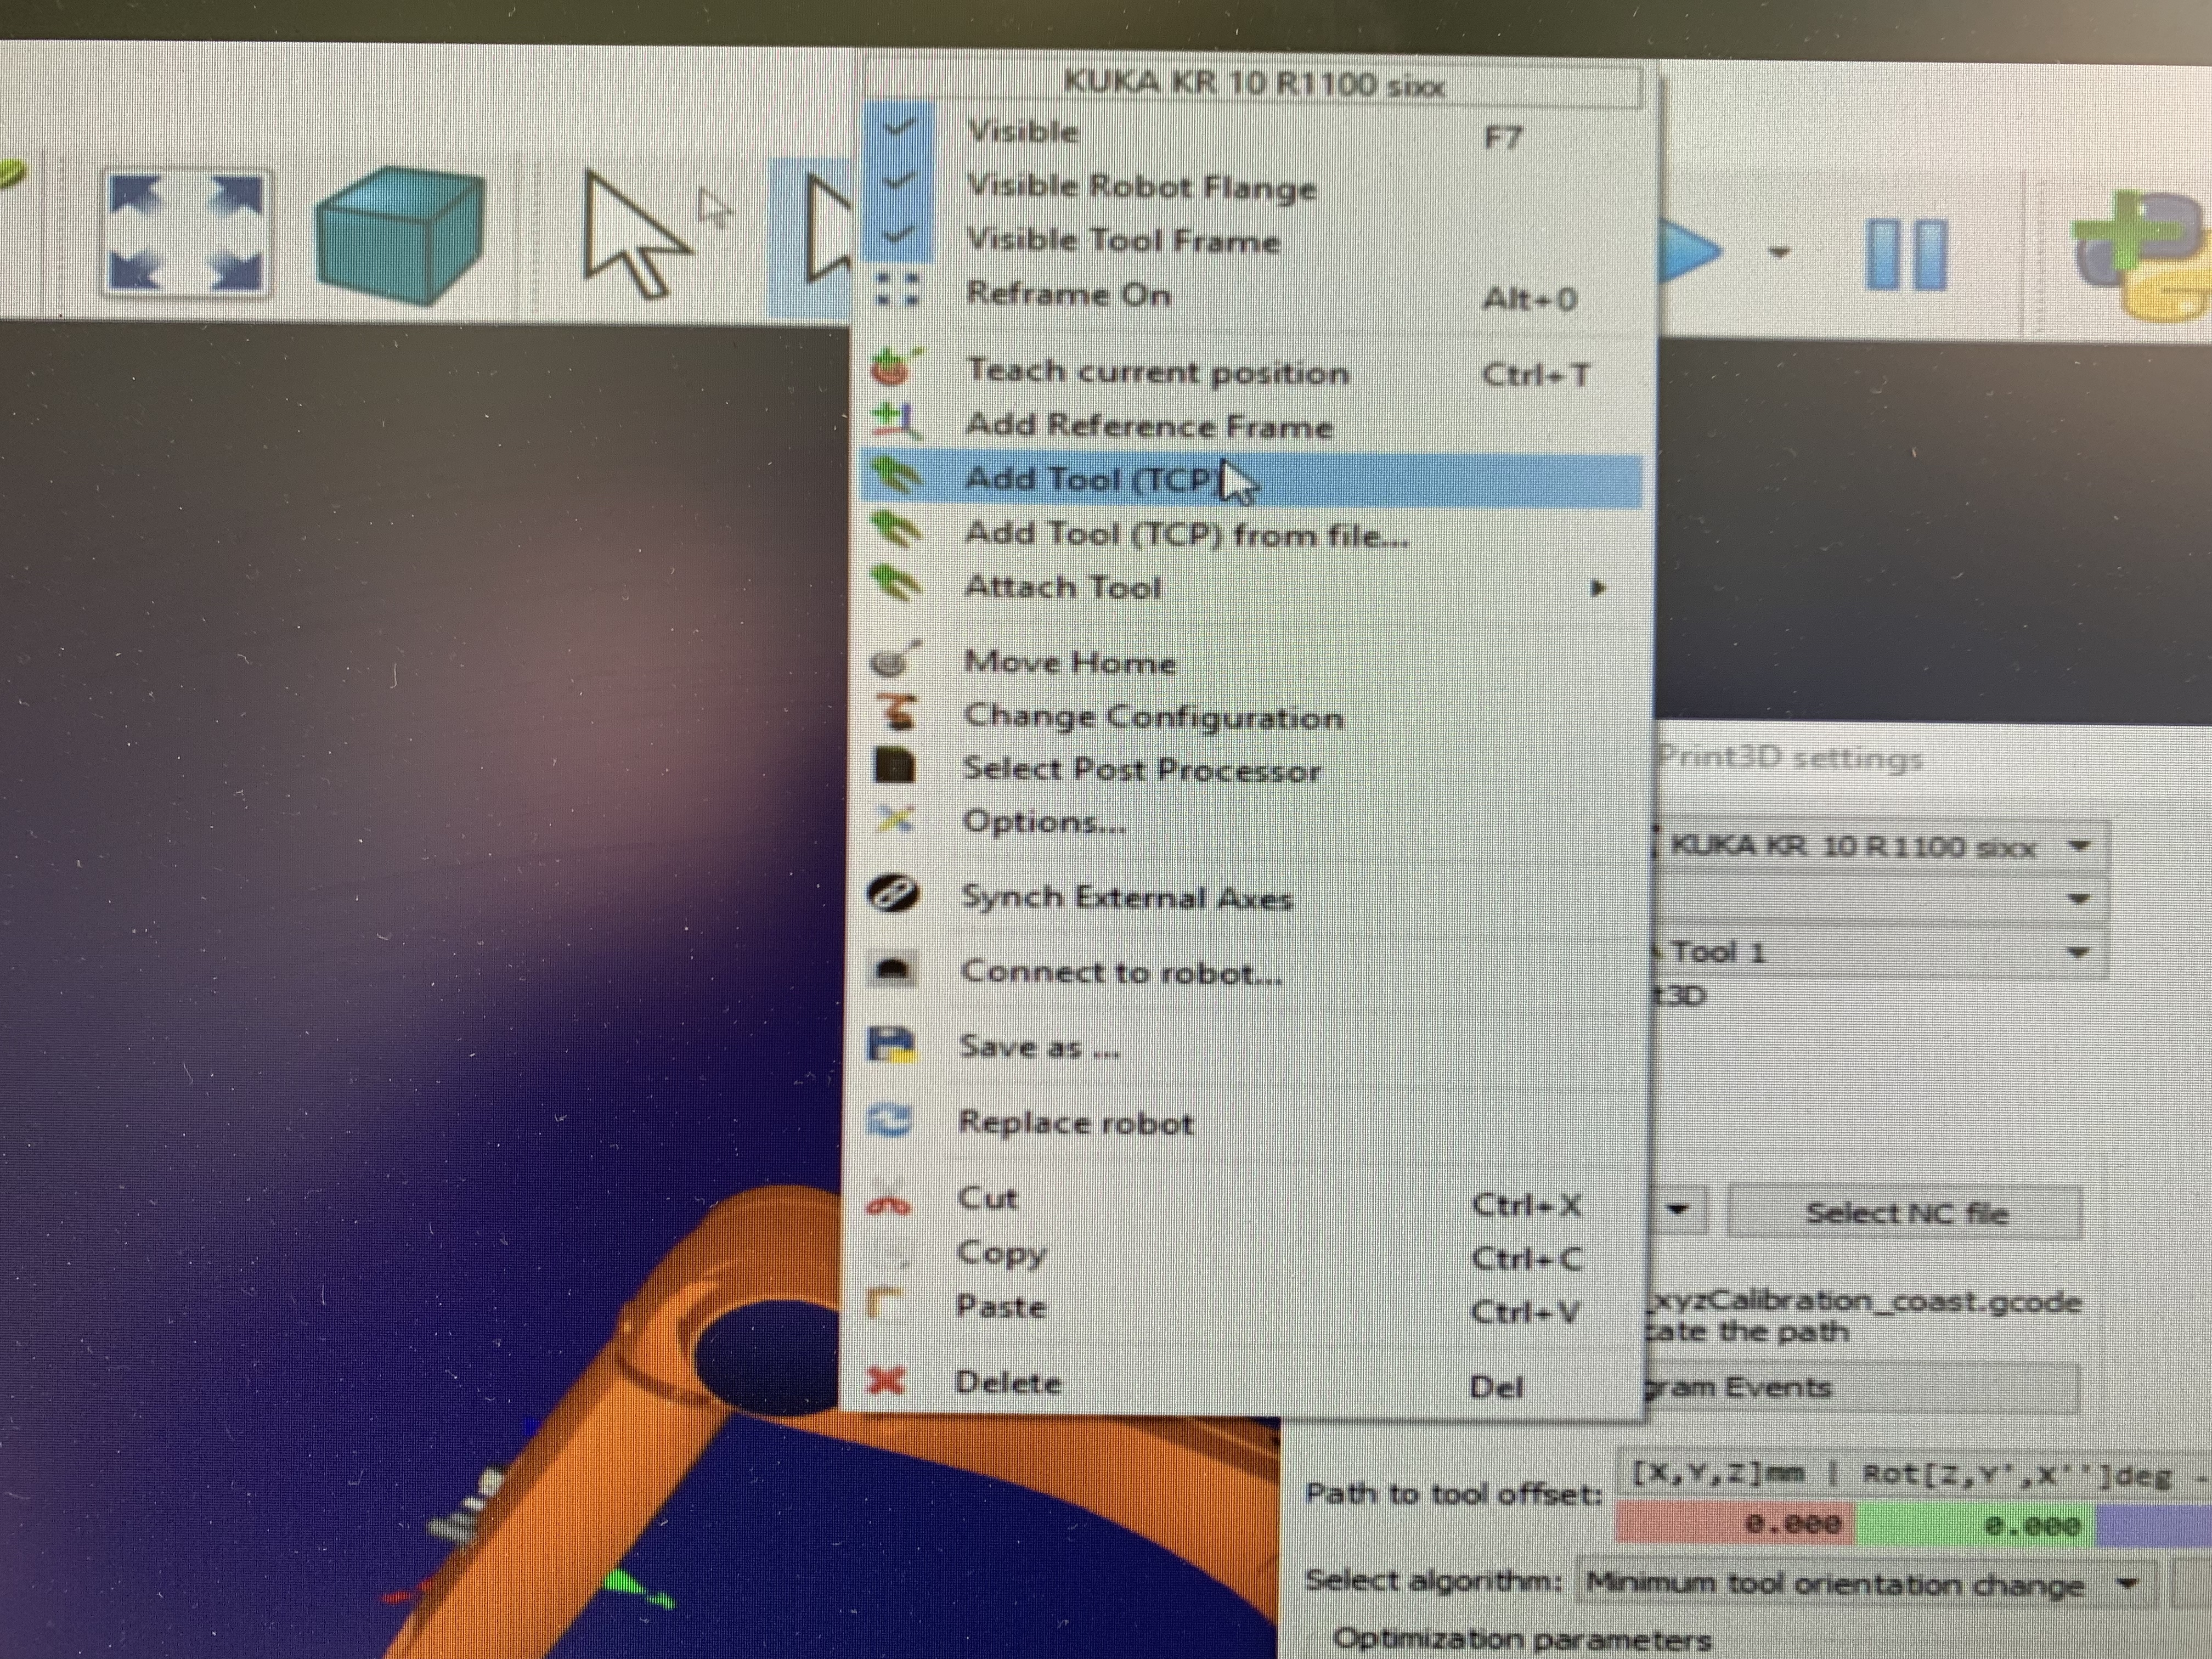
Task: Click the Replace robot refresh icon
Action: pyautogui.click(x=888, y=1121)
